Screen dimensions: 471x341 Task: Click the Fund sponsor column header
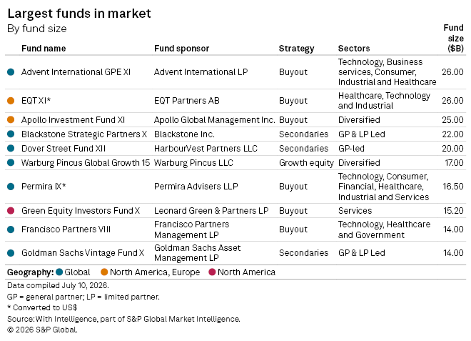click(181, 49)
